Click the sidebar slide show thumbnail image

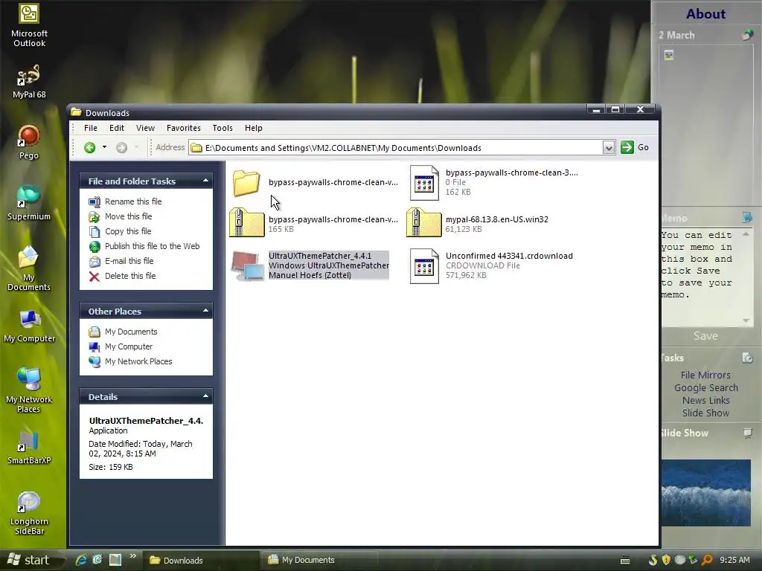(x=705, y=493)
